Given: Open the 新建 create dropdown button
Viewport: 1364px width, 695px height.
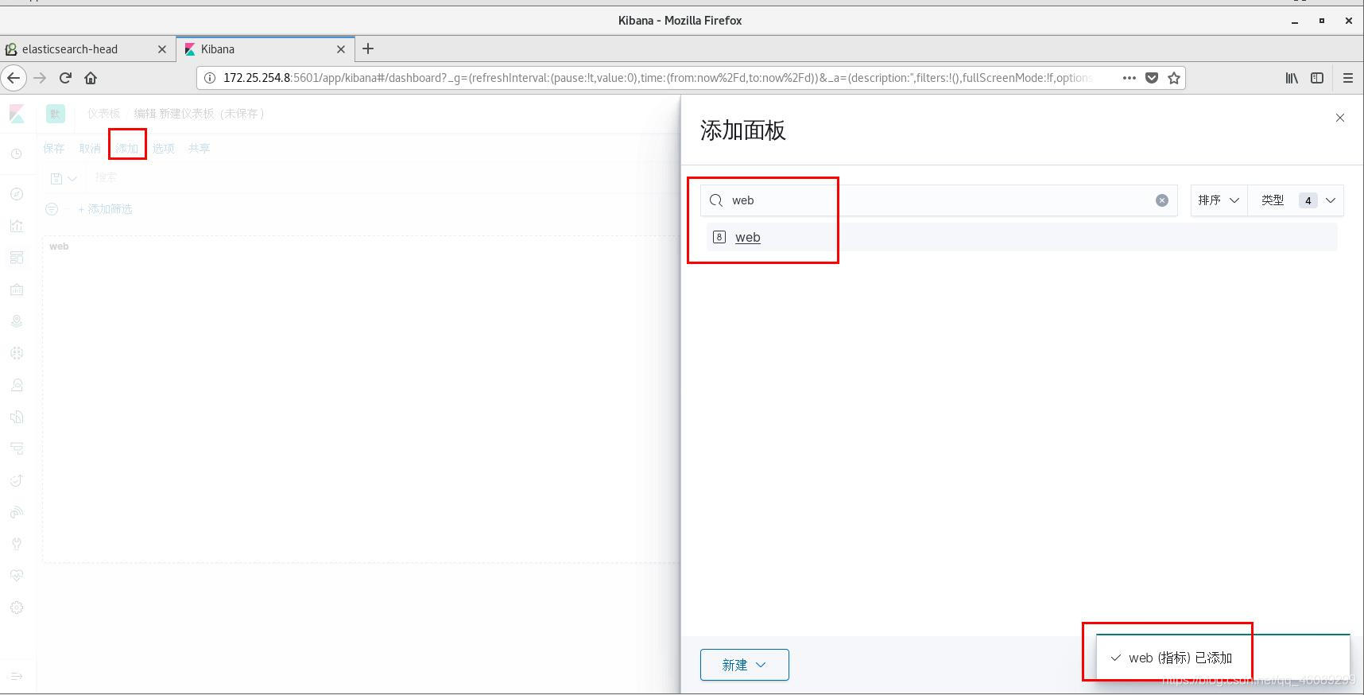Looking at the screenshot, I should tap(745, 665).
